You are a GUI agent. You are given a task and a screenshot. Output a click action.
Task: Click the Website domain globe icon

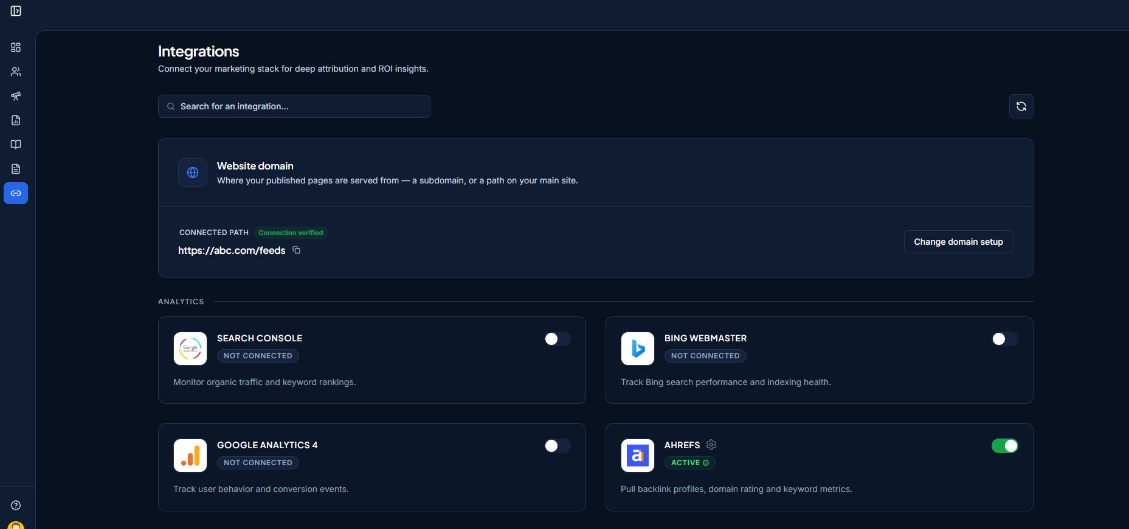[x=193, y=172]
